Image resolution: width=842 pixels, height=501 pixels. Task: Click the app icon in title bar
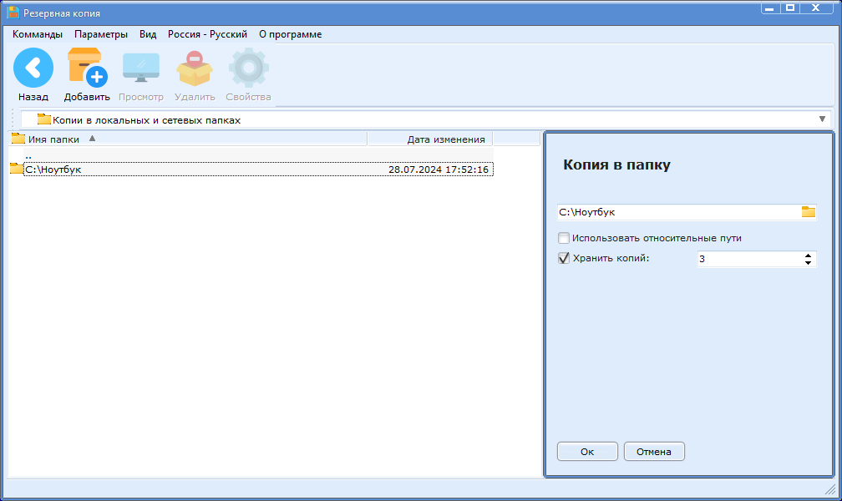click(13, 13)
